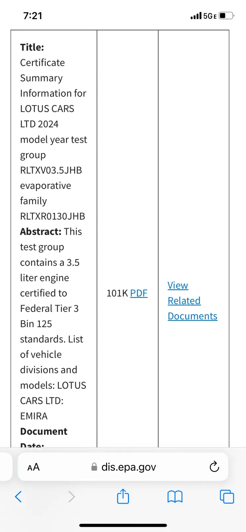Tap the EMIRA model name text
Viewport: 246px width, 532px height.
pos(34,416)
